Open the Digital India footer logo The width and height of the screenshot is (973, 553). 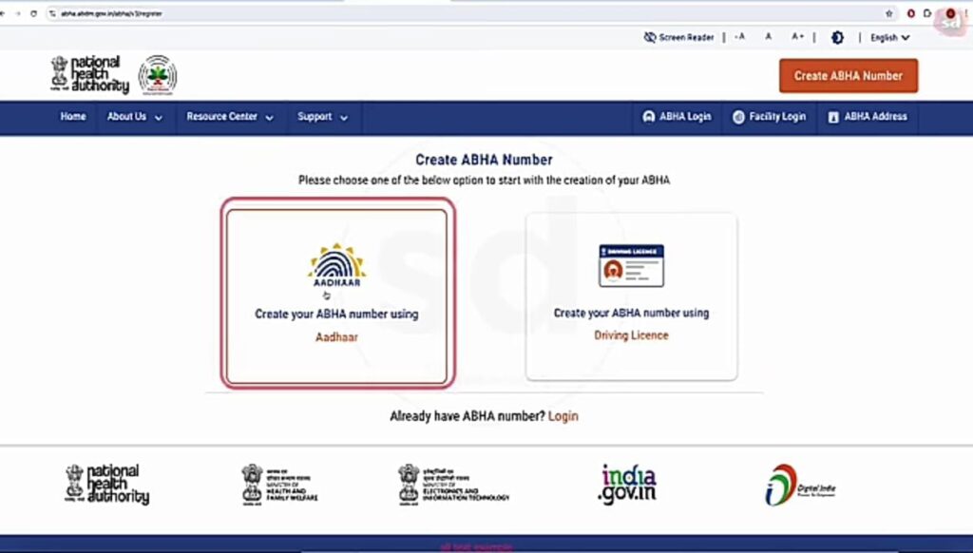pyautogui.click(x=800, y=485)
